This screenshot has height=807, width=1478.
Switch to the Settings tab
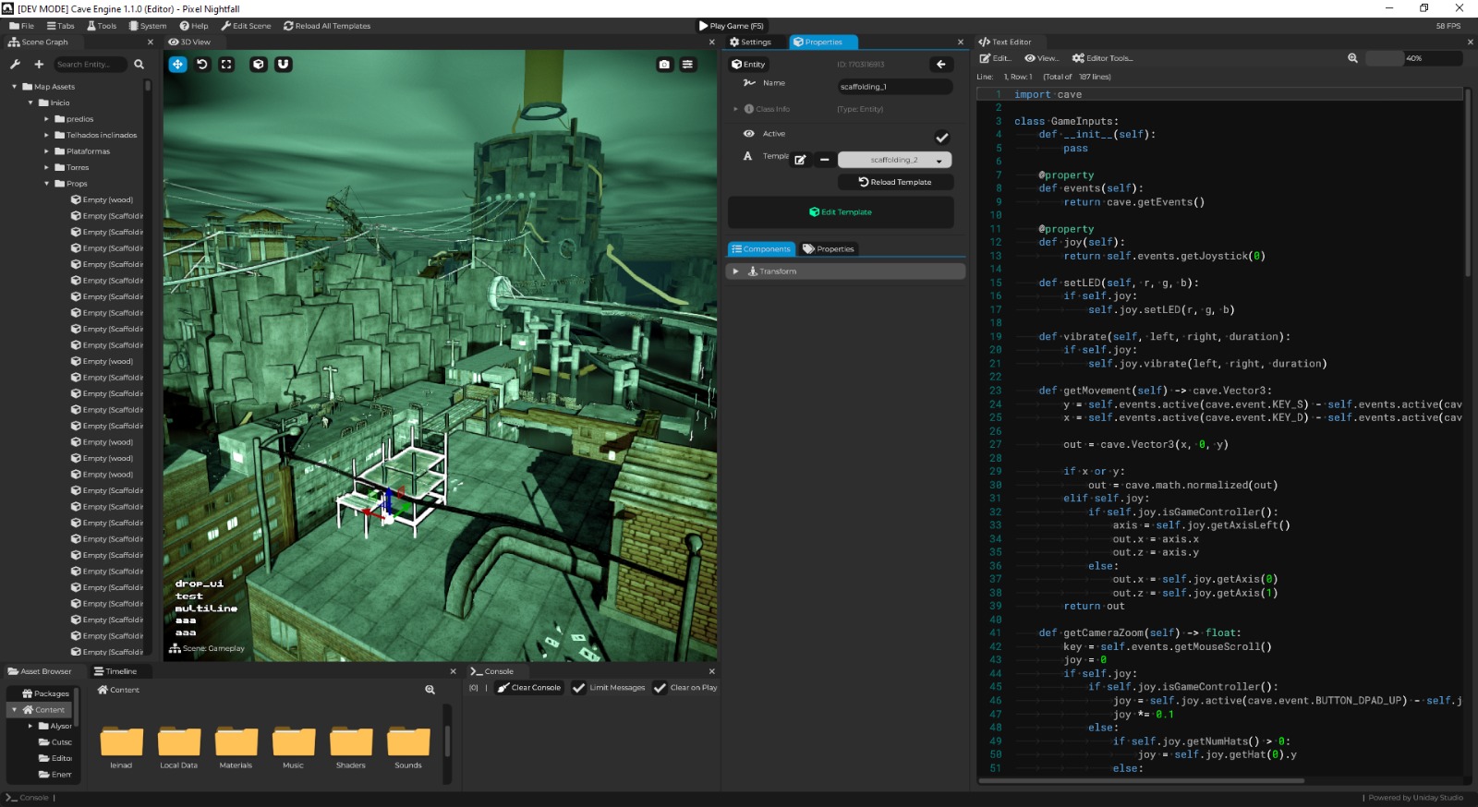coord(750,42)
